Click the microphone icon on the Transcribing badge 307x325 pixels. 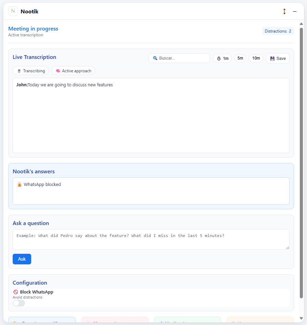click(x=19, y=71)
